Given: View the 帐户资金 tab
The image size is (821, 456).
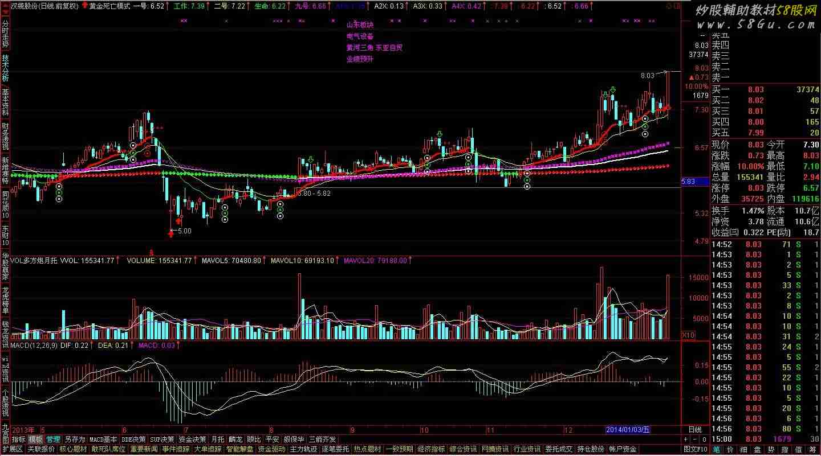Looking at the screenshot, I should click(623, 449).
